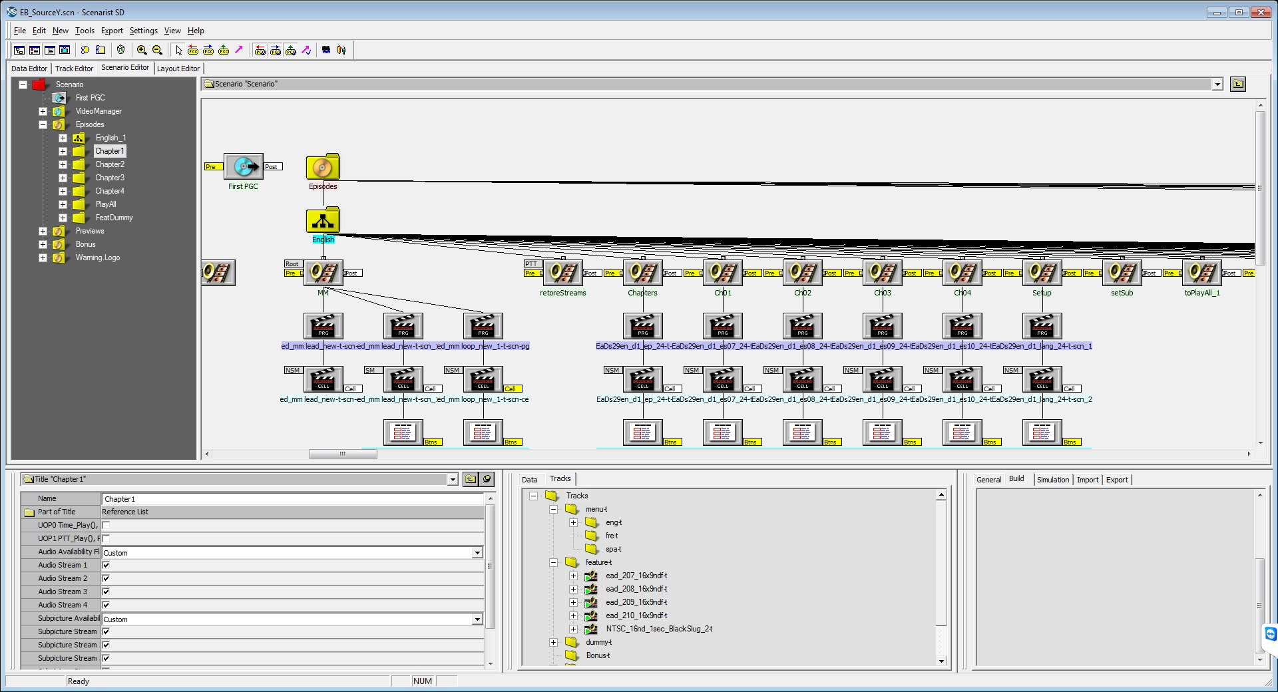
Task: Open the Audio Availability Custom dropdown
Action: 477,552
